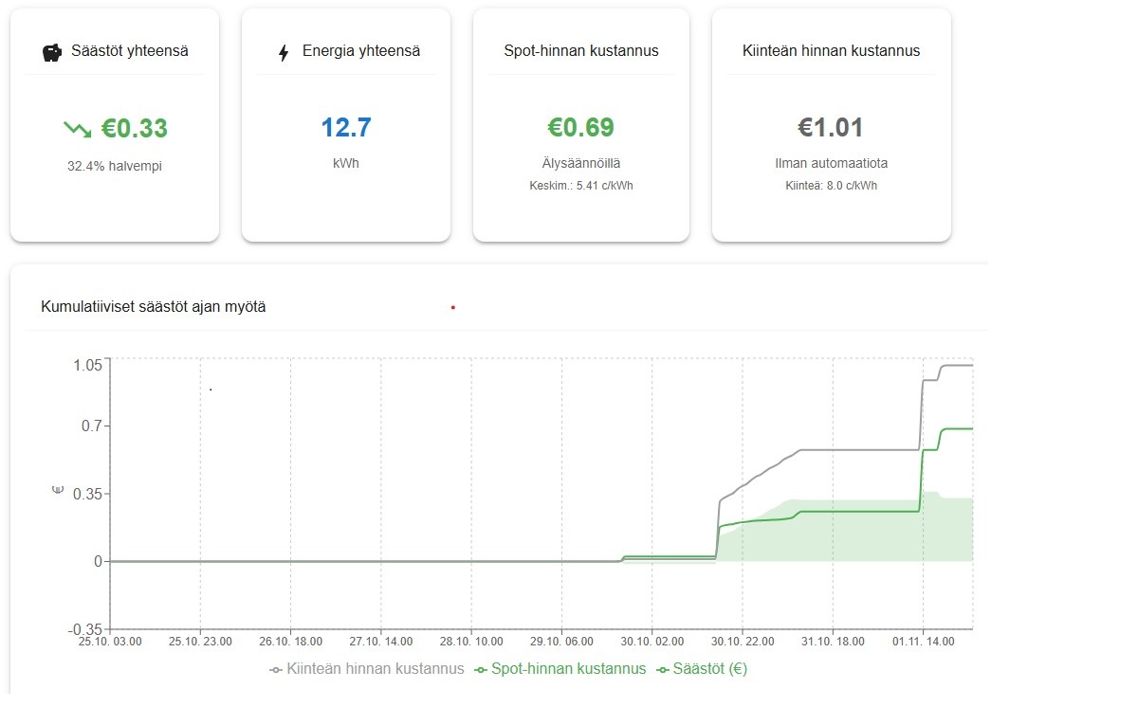1138x725 pixels.
Task: Click the euro symbol on the y-axis
Action: tap(56, 490)
